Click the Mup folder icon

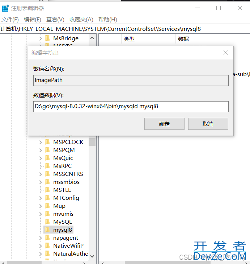pyautogui.click(x=47, y=206)
